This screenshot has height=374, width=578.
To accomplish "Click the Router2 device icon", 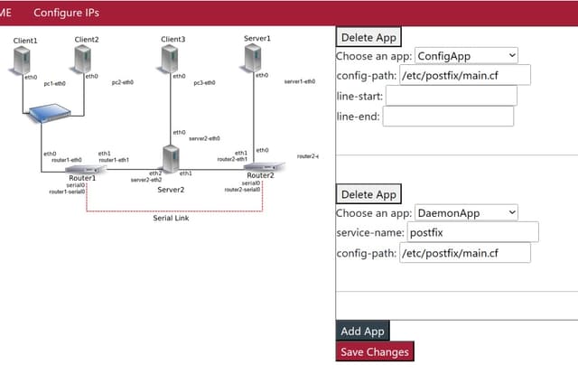I will pos(263,167).
